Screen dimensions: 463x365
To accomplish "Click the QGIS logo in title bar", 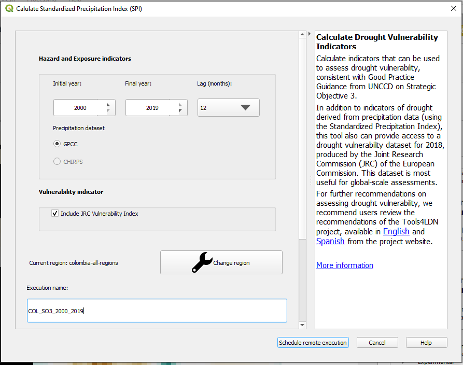I will pos(9,9).
